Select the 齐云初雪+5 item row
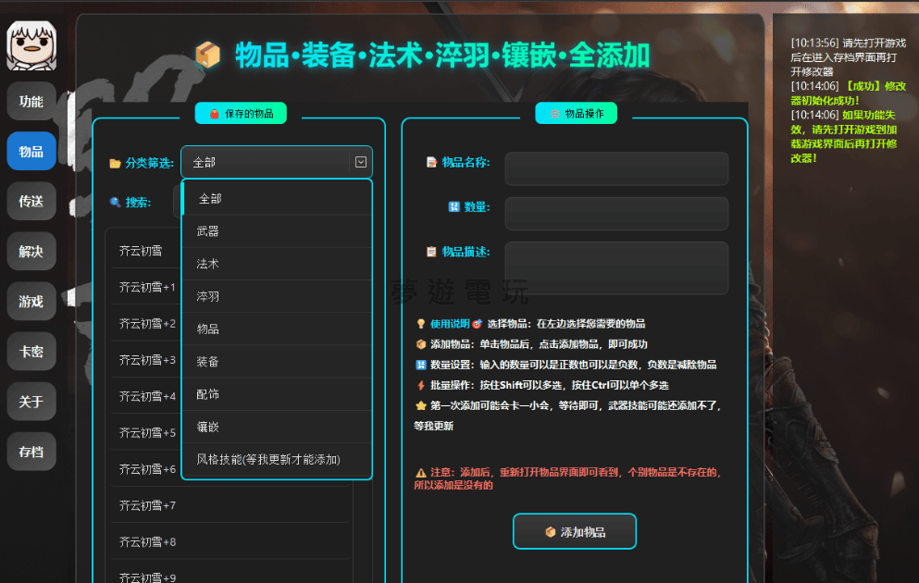The width and height of the screenshot is (919, 583). [x=145, y=432]
